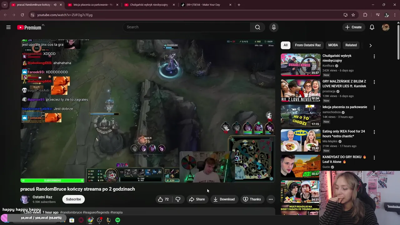Image resolution: width=400 pixels, height=225 pixels.
Task: Open #leagueoflegends hashtag link
Action: coord(96,212)
